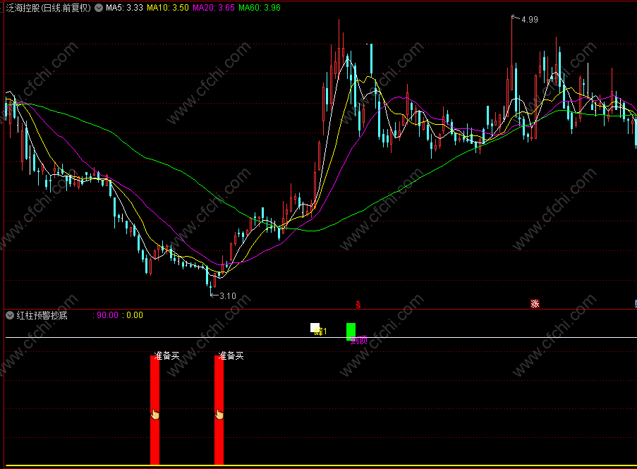Click the white 峰1 signal block
The height and width of the screenshot is (469, 637).
[315, 328]
